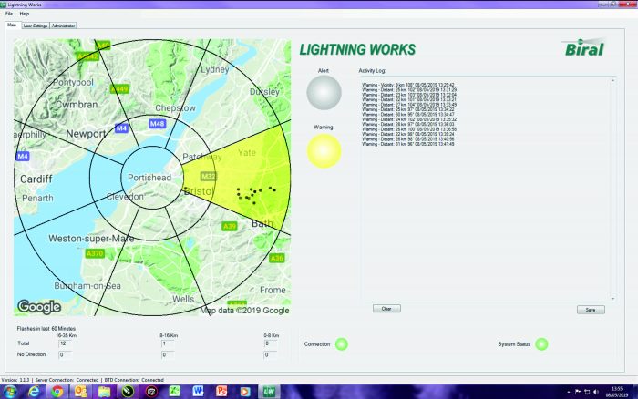Save the Activity Log

coord(591,310)
